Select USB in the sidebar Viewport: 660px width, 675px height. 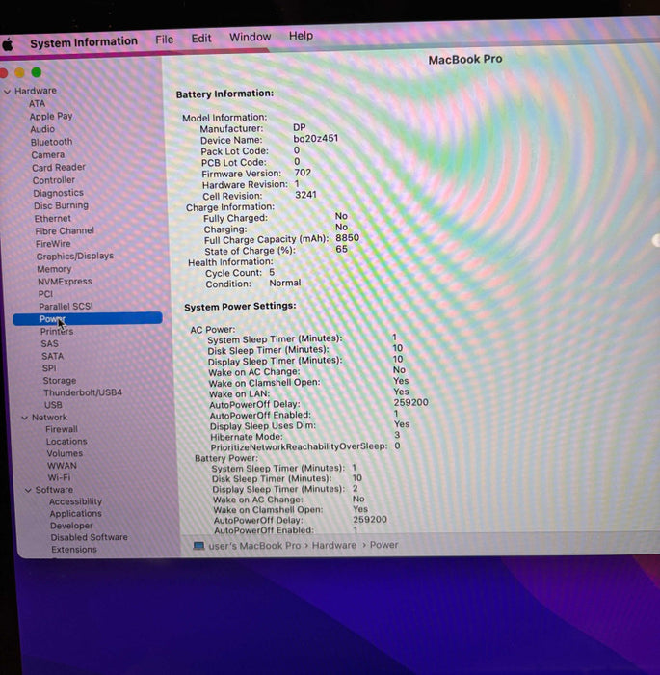pyautogui.click(x=53, y=405)
